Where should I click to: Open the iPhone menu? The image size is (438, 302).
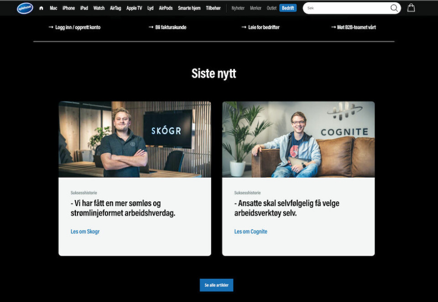[69, 8]
